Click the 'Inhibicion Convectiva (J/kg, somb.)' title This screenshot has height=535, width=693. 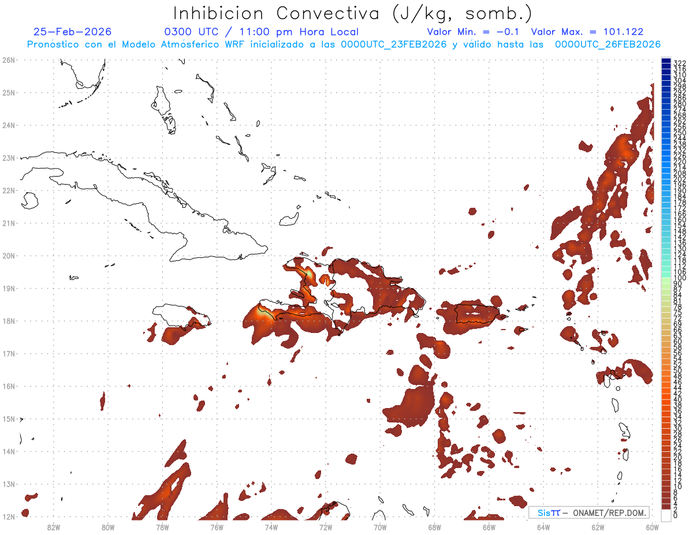[x=353, y=13]
